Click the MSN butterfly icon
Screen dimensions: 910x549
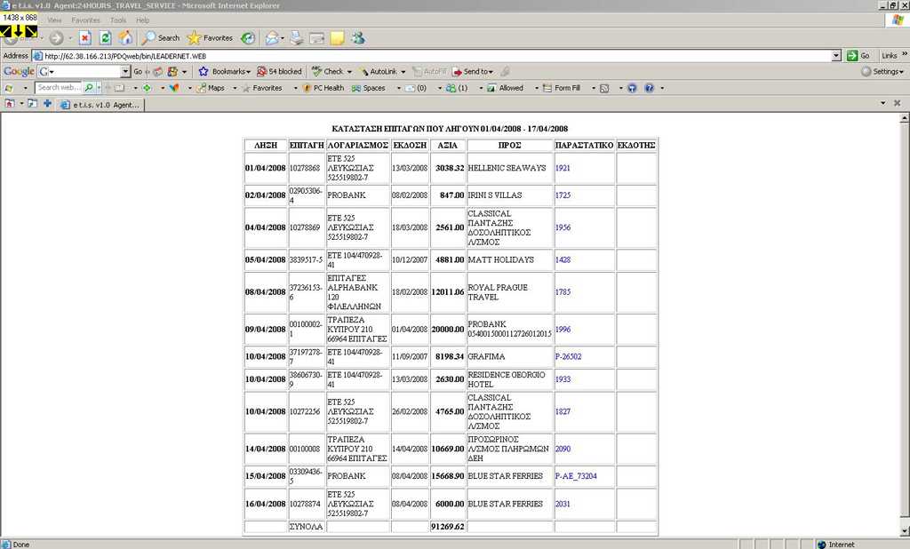174,88
